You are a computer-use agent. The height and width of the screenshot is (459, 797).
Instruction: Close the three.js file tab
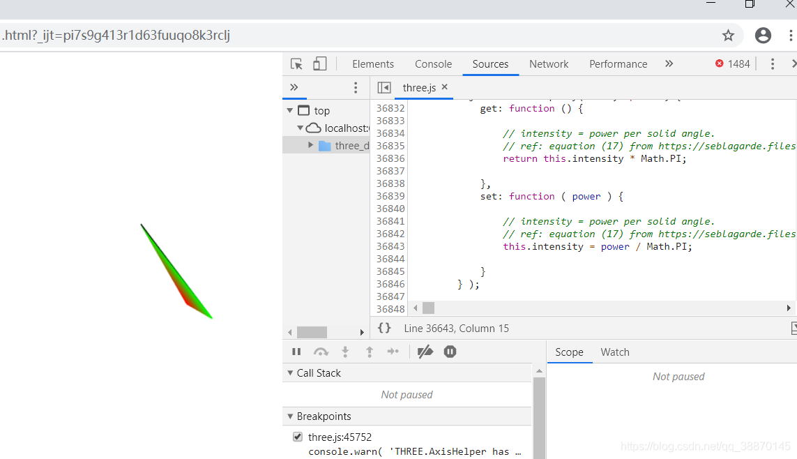pyautogui.click(x=445, y=87)
